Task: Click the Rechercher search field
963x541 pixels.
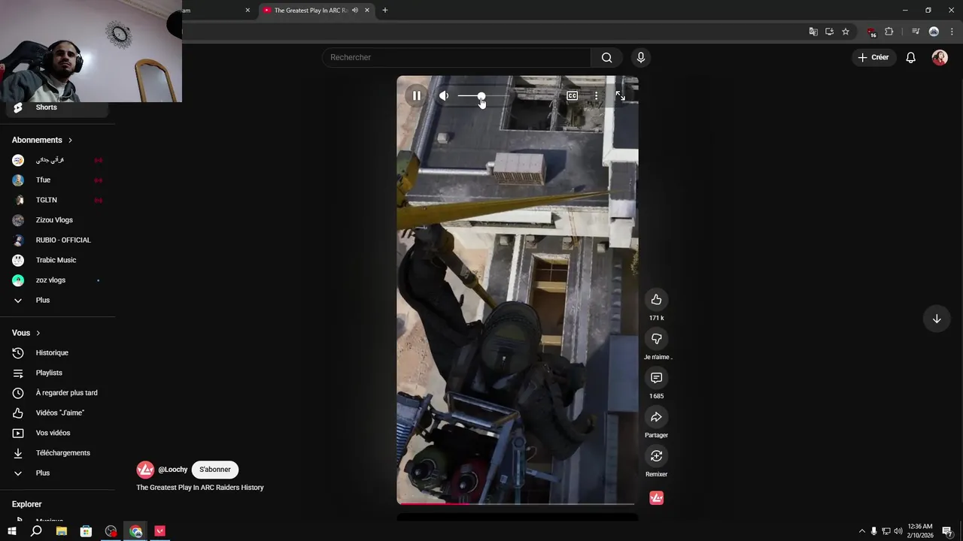Action: (456, 58)
